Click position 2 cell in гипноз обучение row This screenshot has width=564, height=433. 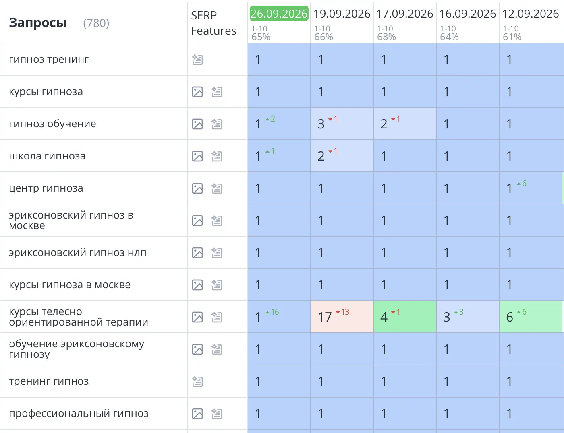(x=405, y=124)
